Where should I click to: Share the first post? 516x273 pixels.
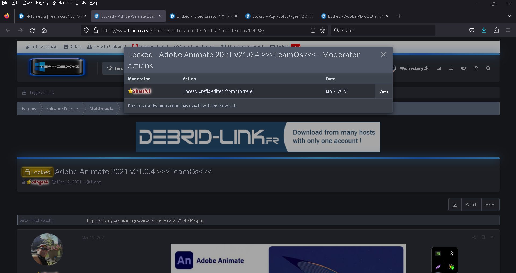point(474,237)
